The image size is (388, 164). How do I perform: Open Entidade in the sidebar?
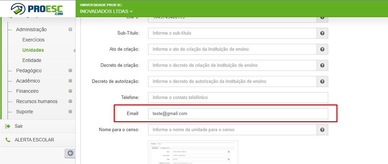coord(32,60)
